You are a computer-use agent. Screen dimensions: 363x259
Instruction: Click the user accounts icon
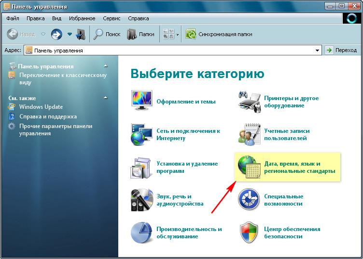click(x=250, y=135)
